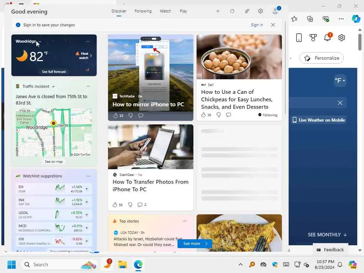Add INX to watchlist
The height and width of the screenshot is (273, 364).
[87, 202]
